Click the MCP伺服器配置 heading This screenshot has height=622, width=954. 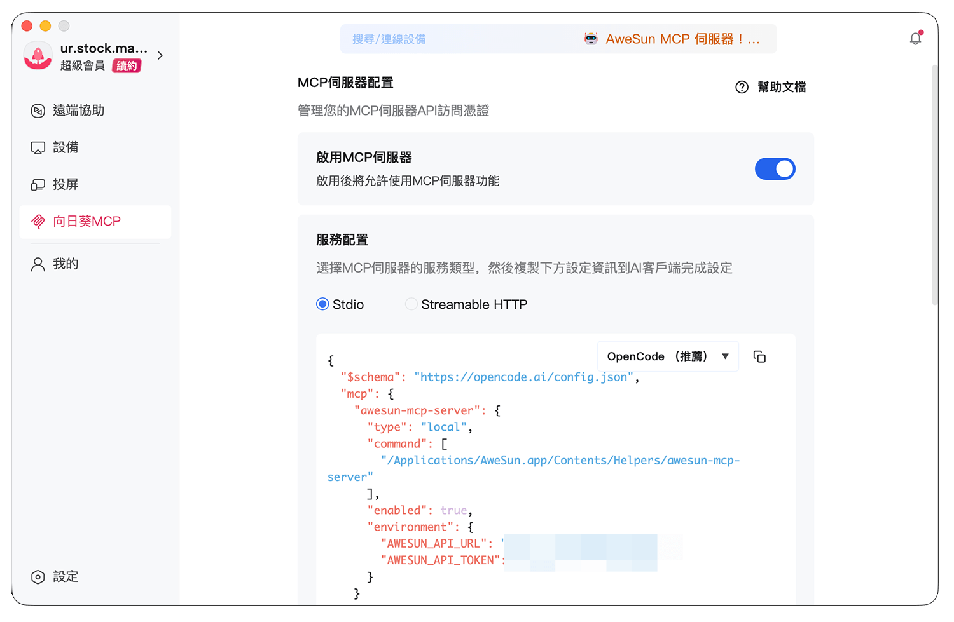tap(345, 83)
